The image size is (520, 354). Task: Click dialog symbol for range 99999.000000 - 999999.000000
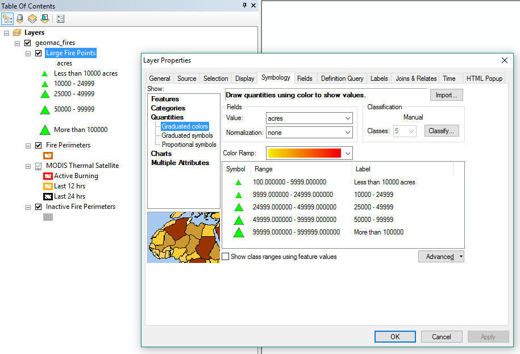239,232
